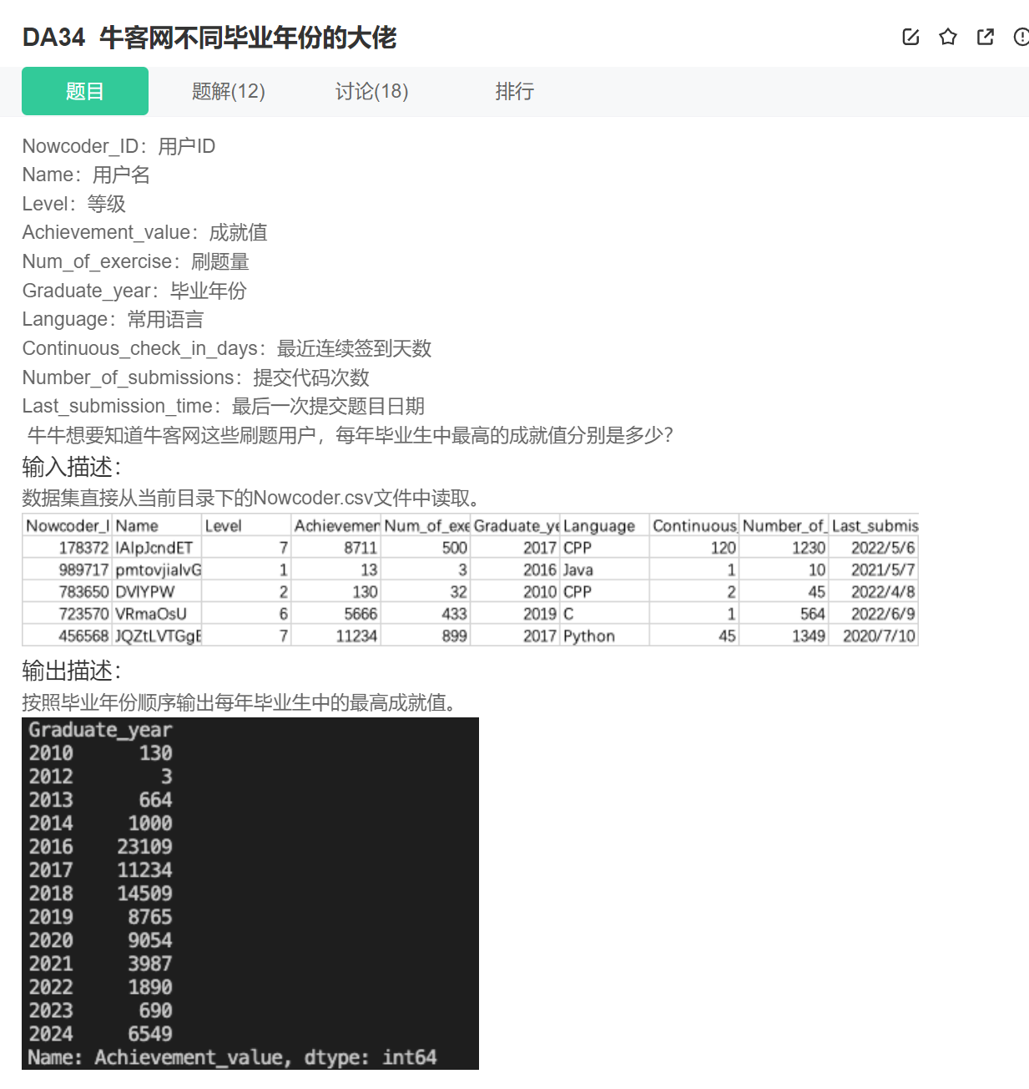Click the Graduate_year: 毕业年份 line
This screenshot has width=1029, height=1089.
pyautogui.click(x=134, y=291)
